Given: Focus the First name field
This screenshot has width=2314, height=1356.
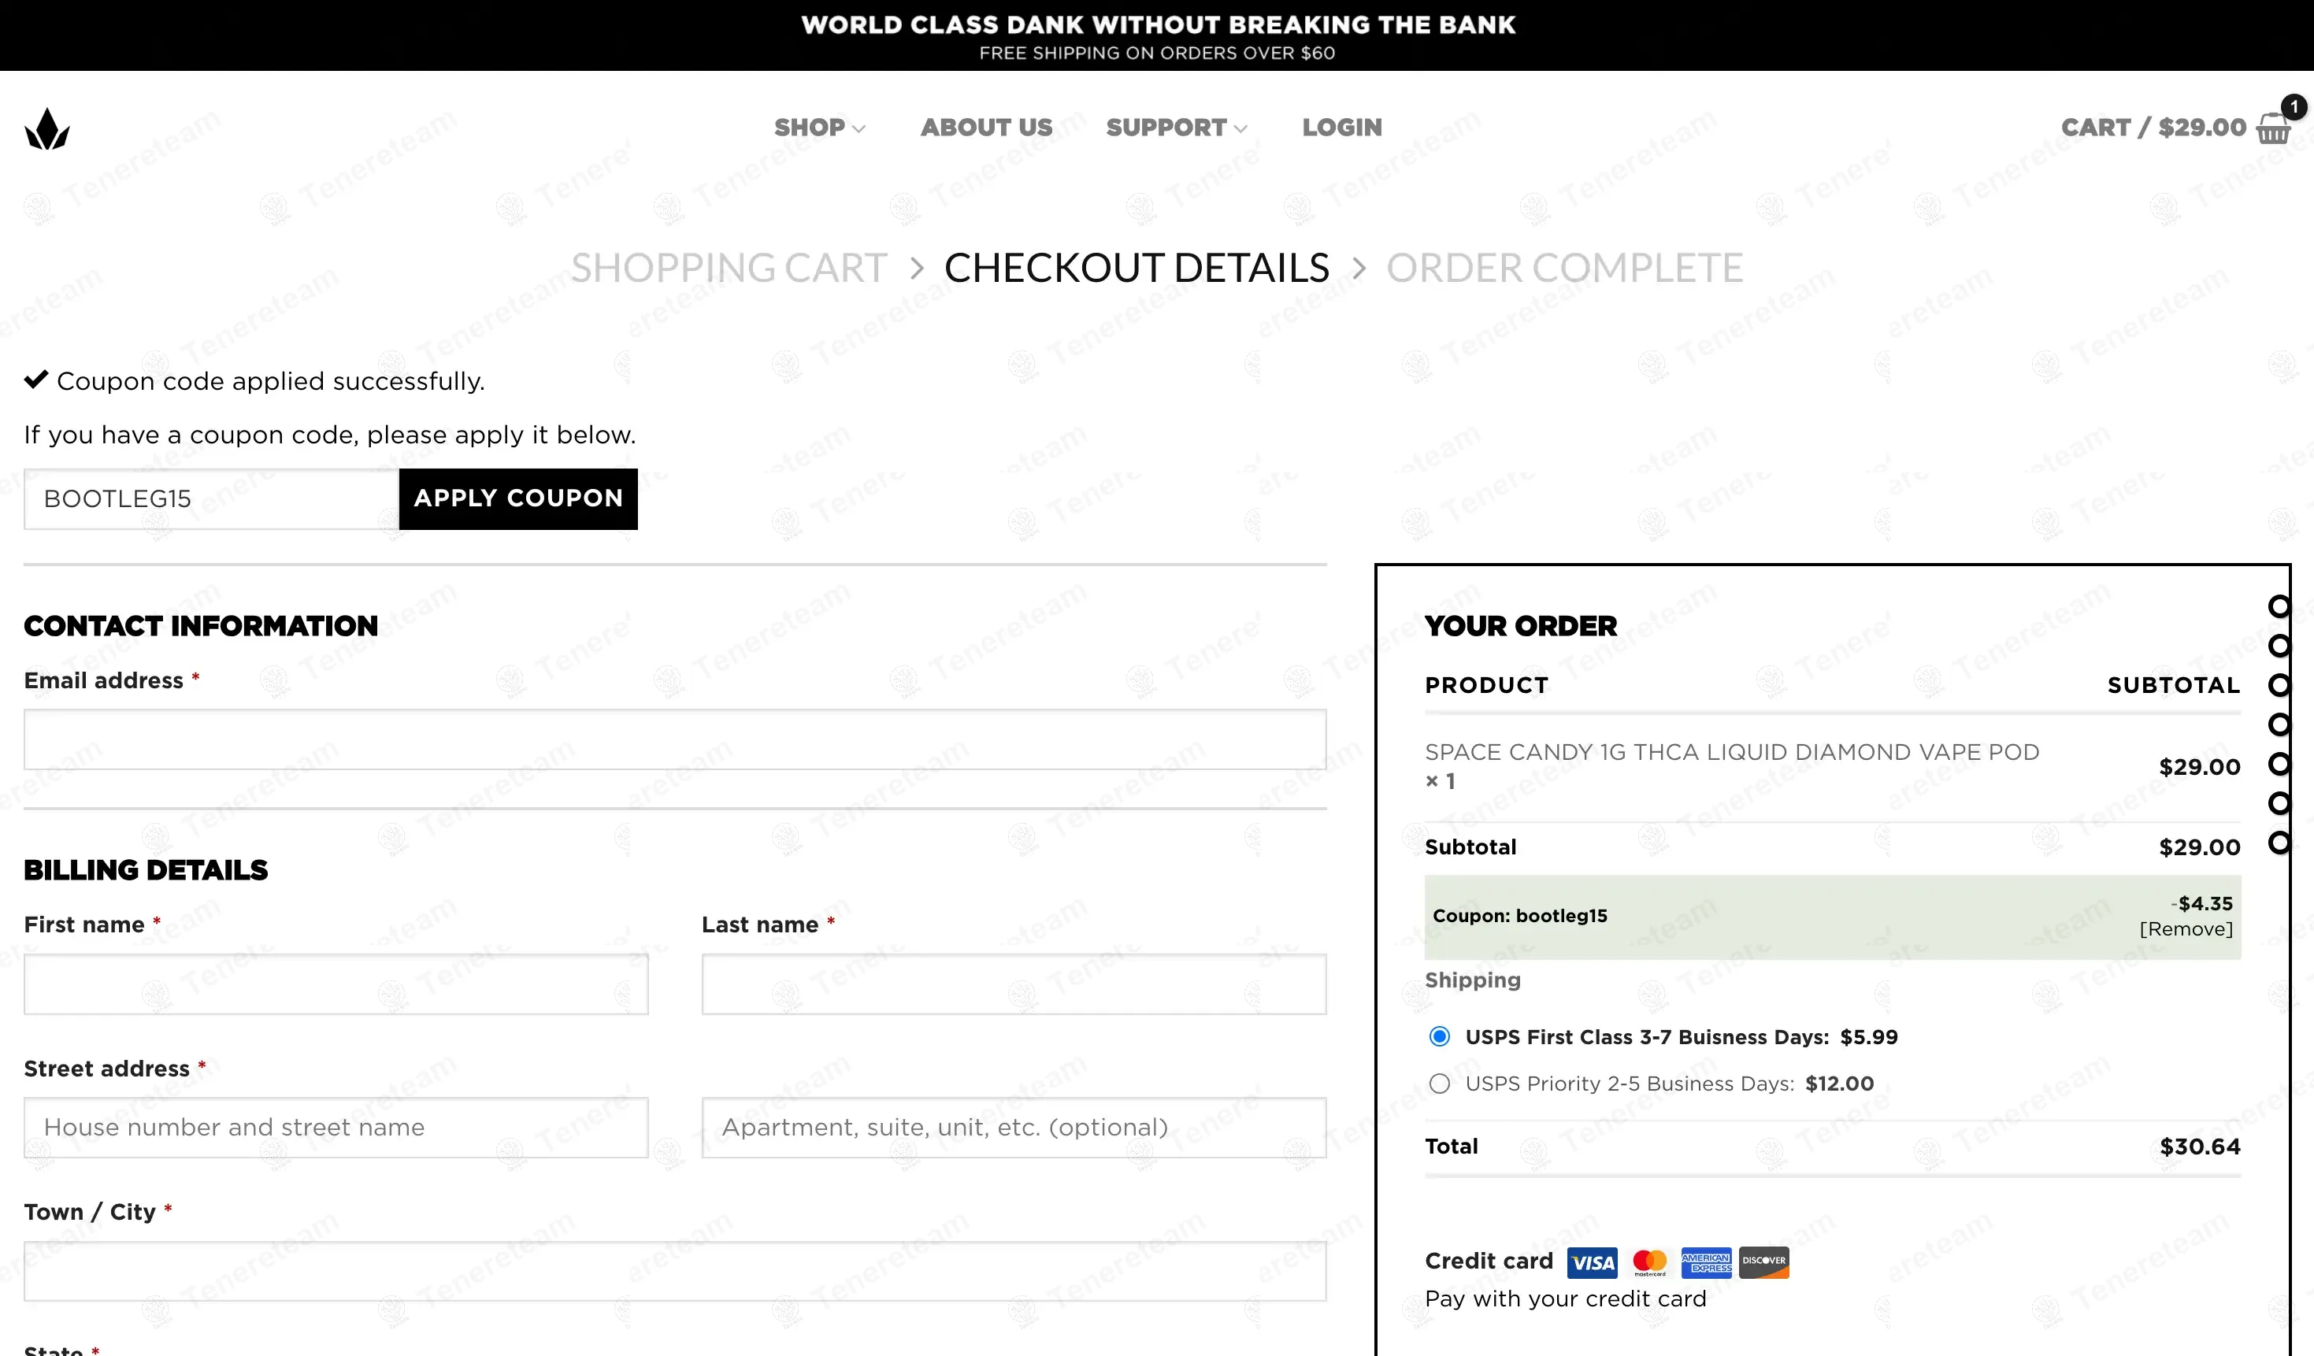Looking at the screenshot, I should pyautogui.click(x=336, y=984).
